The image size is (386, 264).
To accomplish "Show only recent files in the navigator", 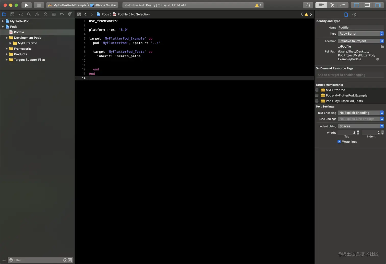I will click(65, 260).
